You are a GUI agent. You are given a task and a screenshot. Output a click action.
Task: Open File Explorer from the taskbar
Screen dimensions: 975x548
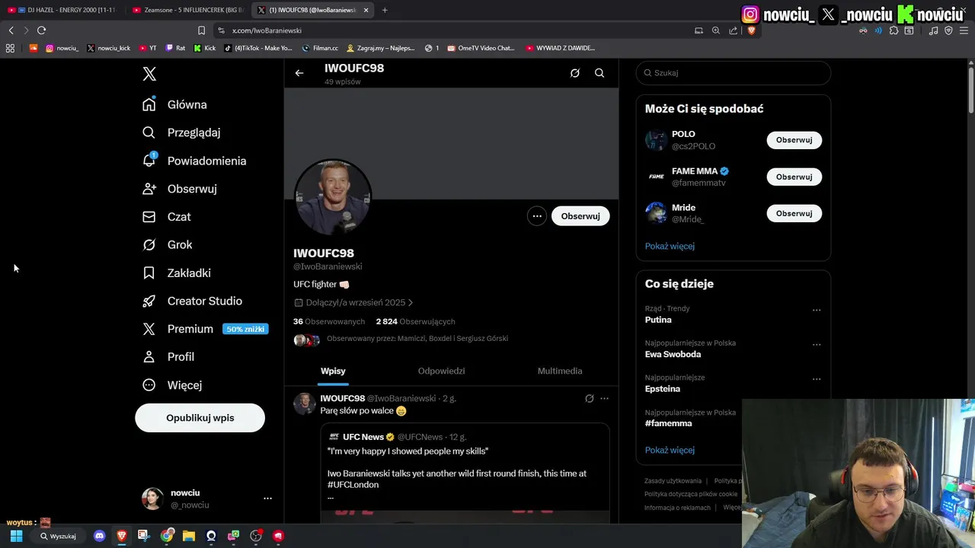point(188,536)
